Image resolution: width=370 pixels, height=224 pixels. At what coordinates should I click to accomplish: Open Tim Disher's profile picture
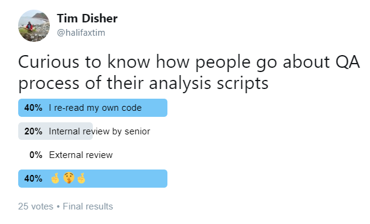[x=34, y=25]
